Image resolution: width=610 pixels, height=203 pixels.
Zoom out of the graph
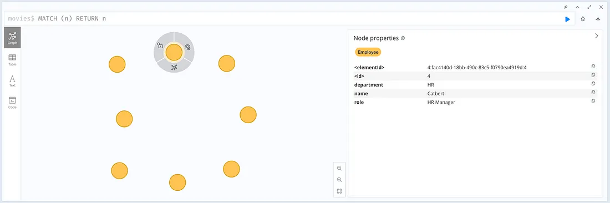[x=339, y=180]
